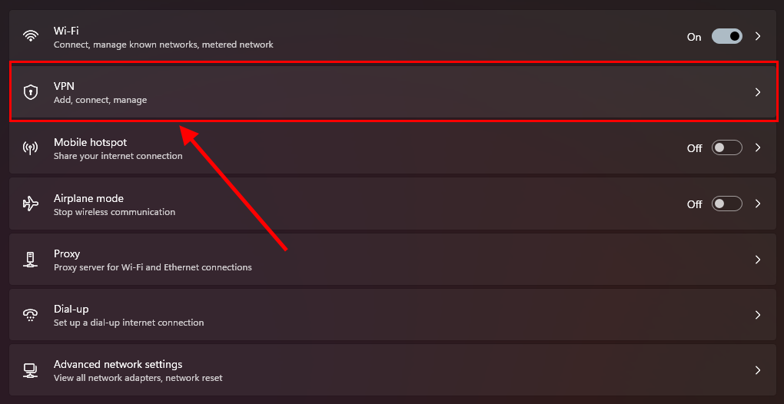Screen dimensions: 784x404
Task: Open Proxy page via its chevron
Action: (758, 260)
